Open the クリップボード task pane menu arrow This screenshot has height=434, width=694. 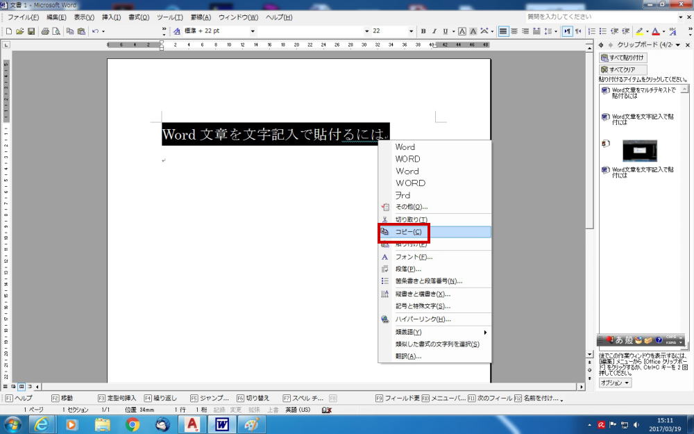(677, 45)
